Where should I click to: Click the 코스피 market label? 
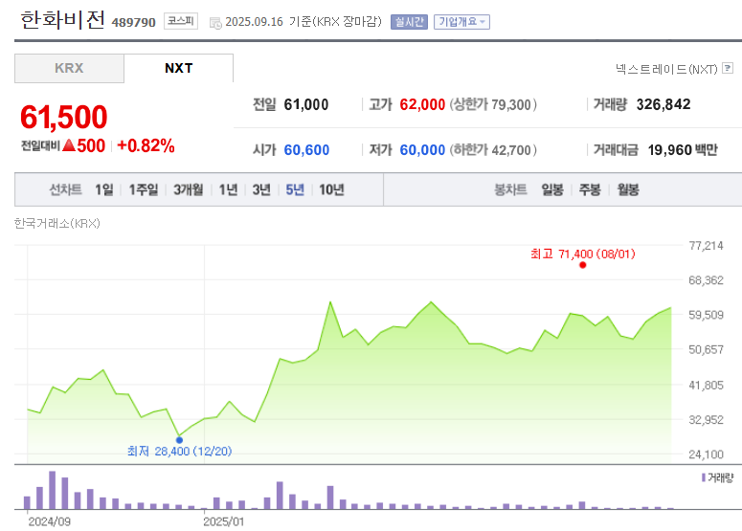(181, 21)
